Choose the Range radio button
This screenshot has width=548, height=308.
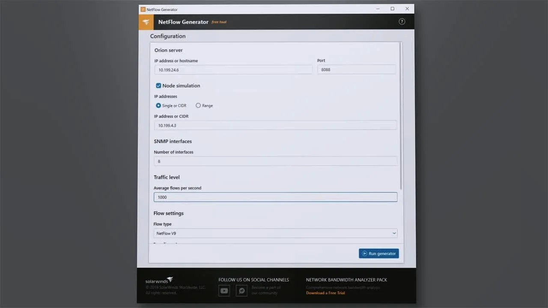click(x=198, y=106)
